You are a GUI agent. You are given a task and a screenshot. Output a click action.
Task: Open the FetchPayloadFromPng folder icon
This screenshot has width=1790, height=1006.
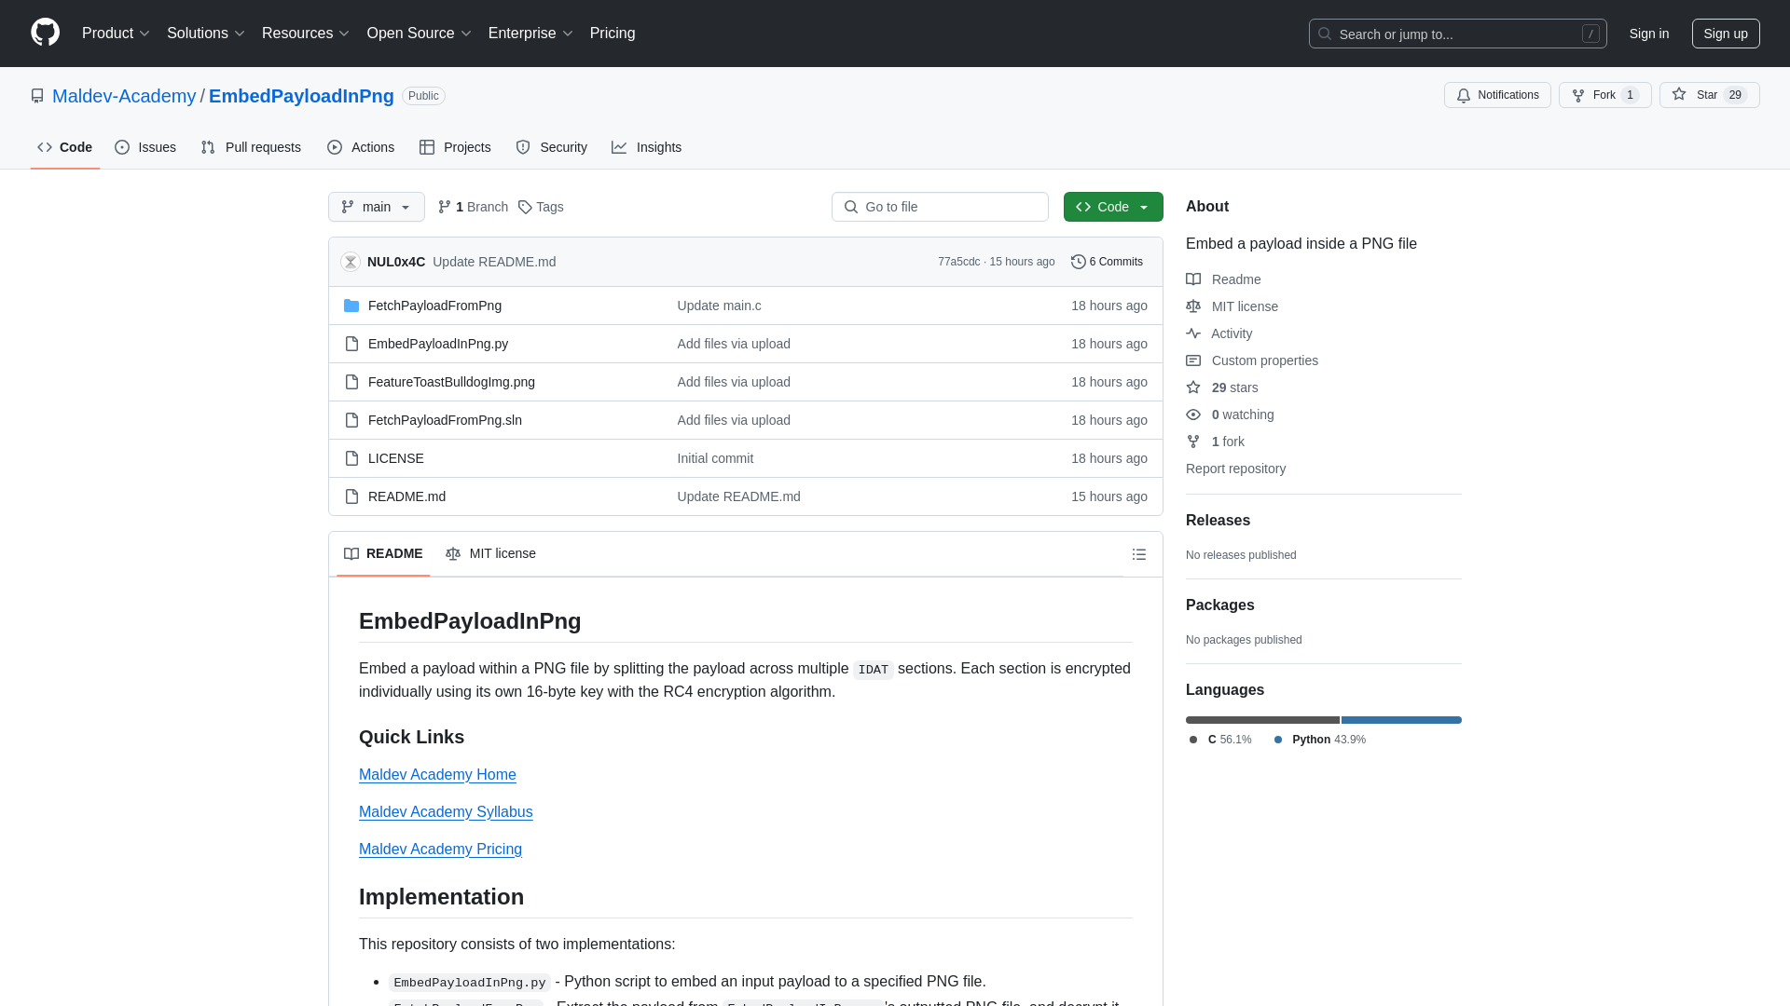[x=351, y=306]
